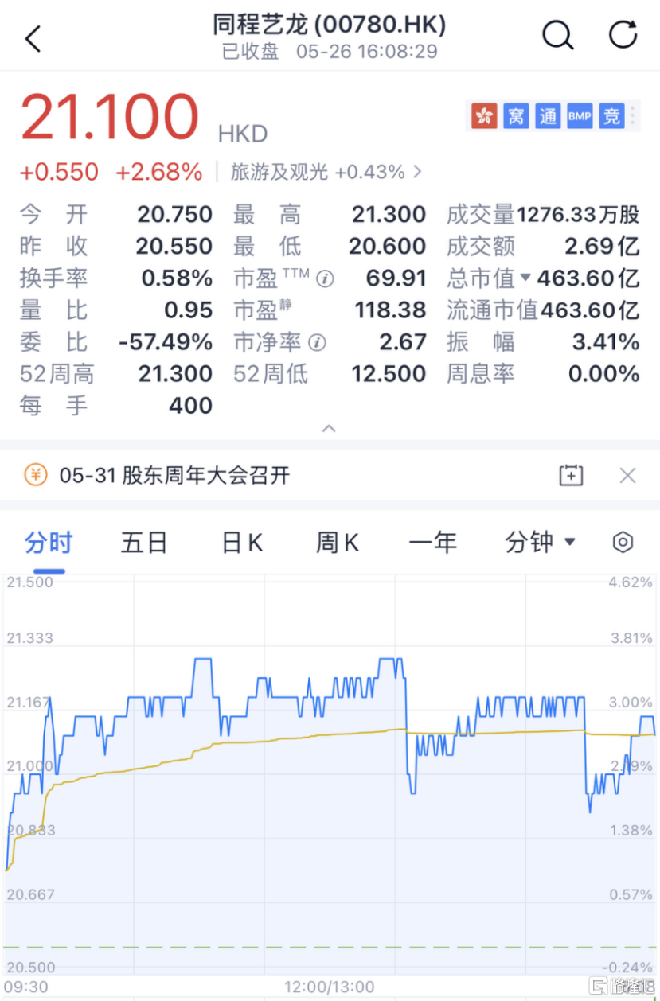The width and height of the screenshot is (660, 1001).
Task: Open stock search via magnifier icon
Action: pos(557,35)
